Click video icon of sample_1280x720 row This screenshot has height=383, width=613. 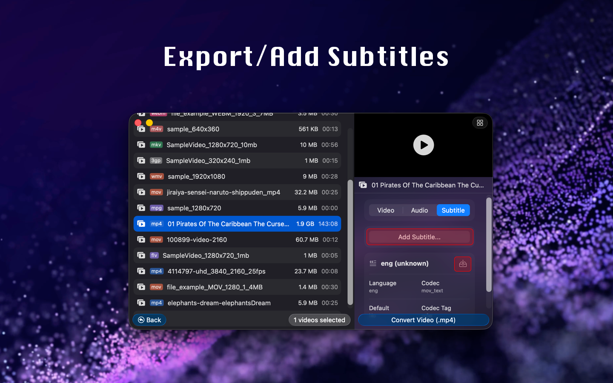(x=141, y=208)
